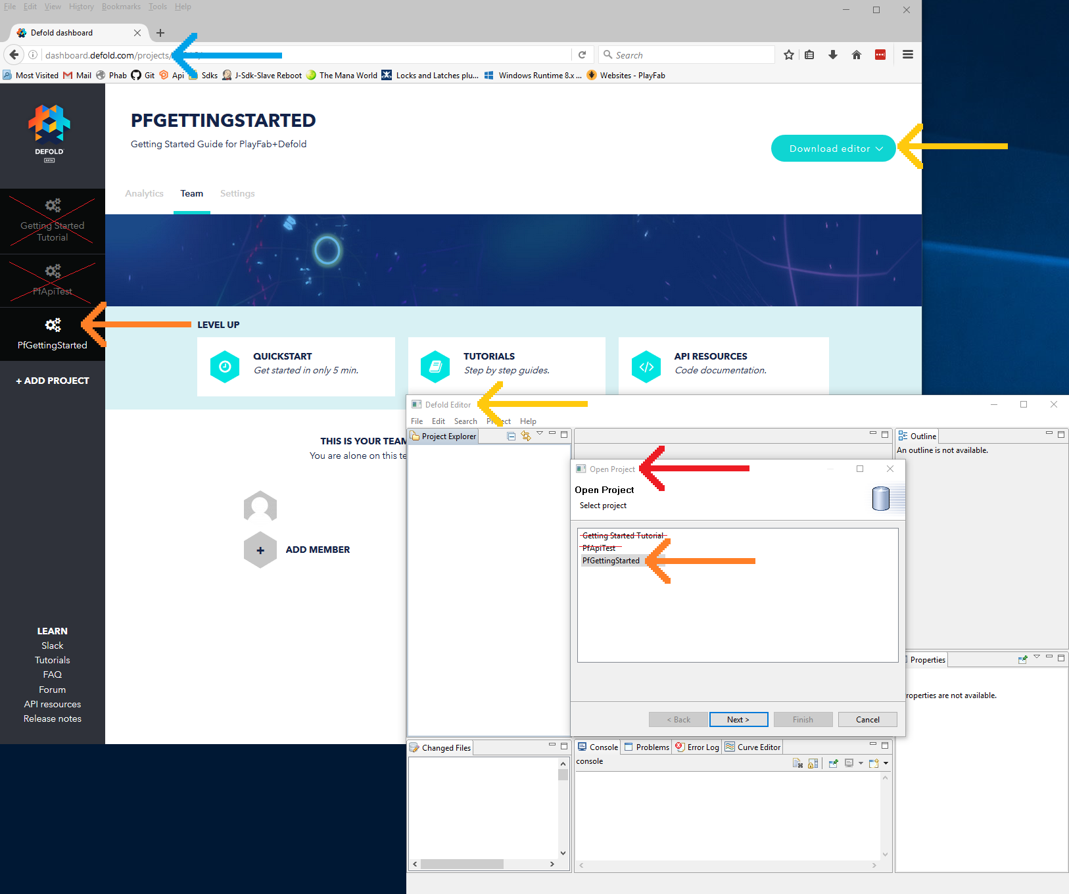Open the Firefox Bookmarks menu

[x=121, y=7]
